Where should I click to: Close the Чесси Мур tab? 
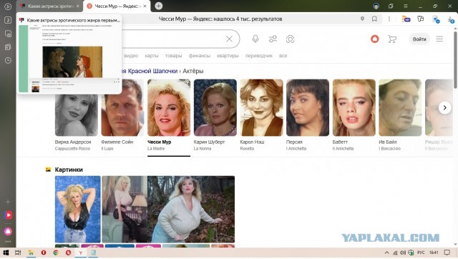(145, 6)
